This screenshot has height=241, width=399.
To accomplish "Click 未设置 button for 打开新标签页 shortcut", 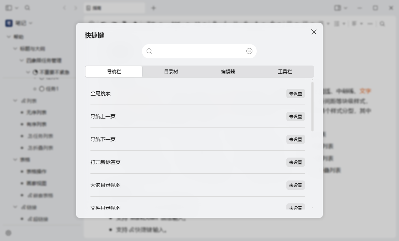I will pos(295,162).
